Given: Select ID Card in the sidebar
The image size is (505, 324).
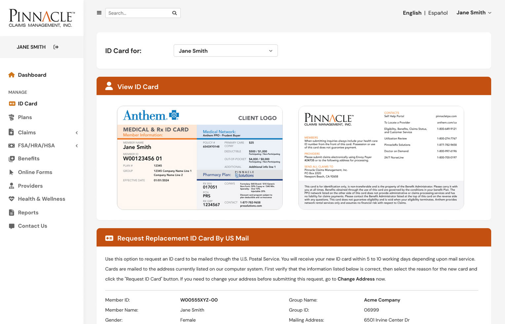Looking at the screenshot, I should [27, 104].
